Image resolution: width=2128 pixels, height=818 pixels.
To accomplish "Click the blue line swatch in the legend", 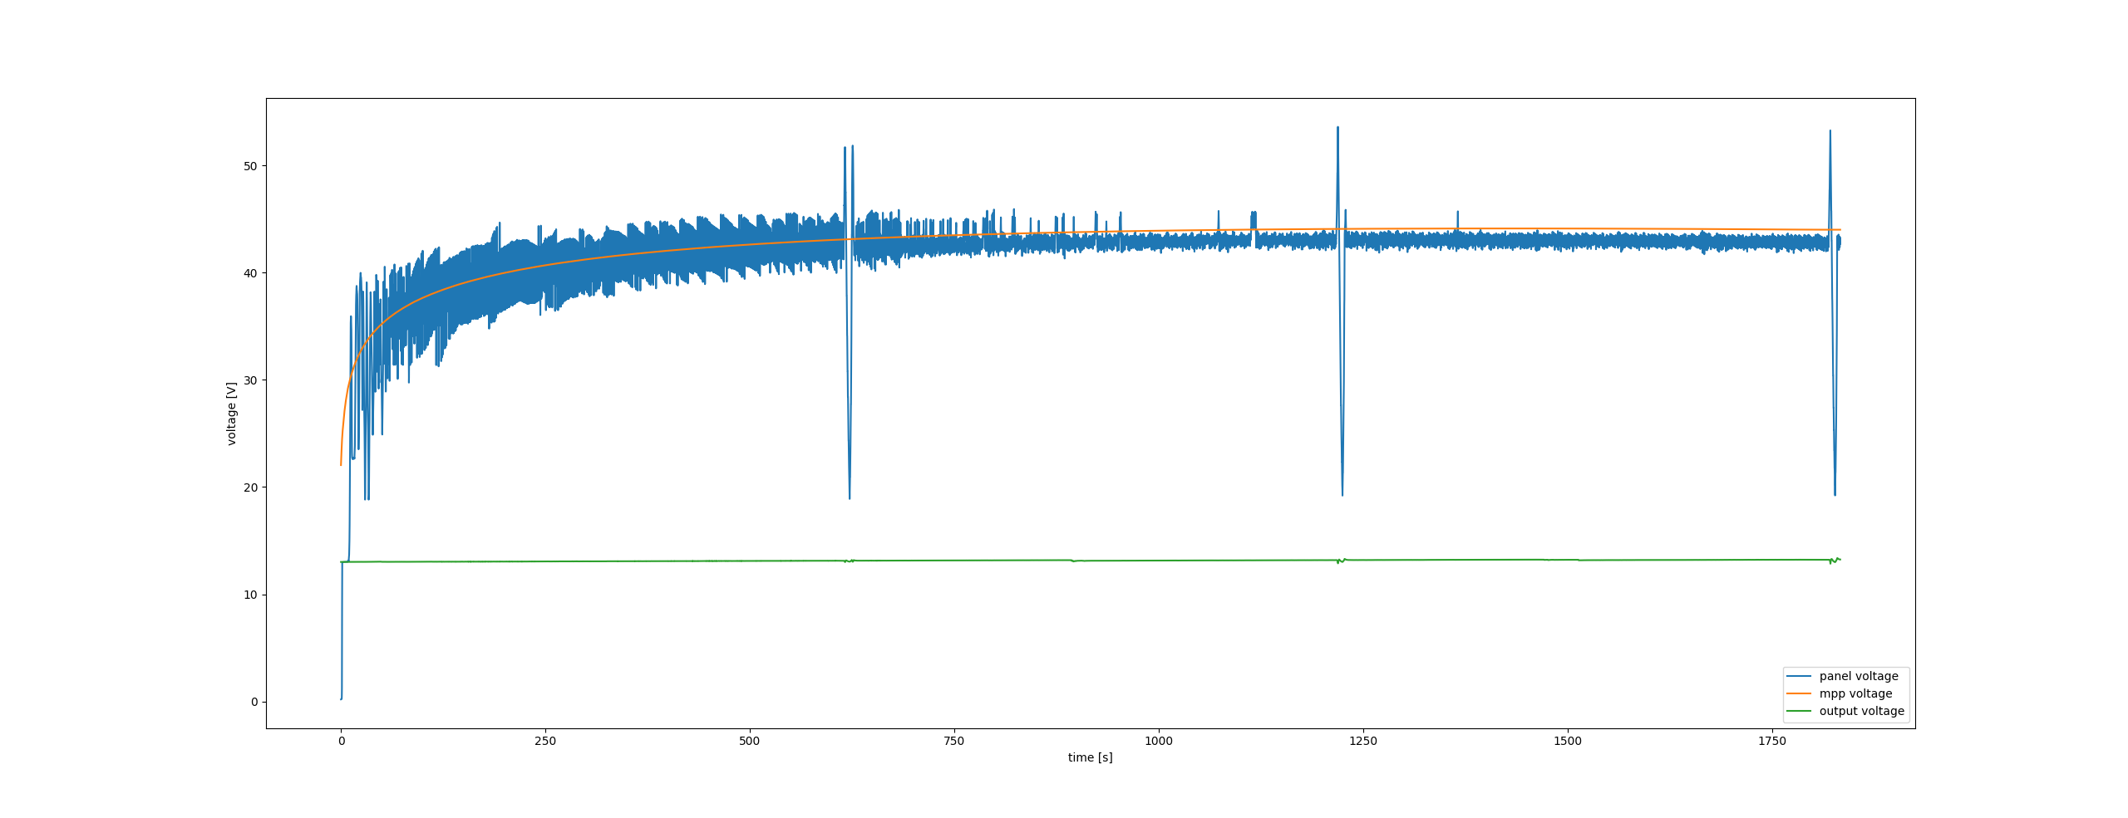I will pyautogui.click(x=1799, y=676).
